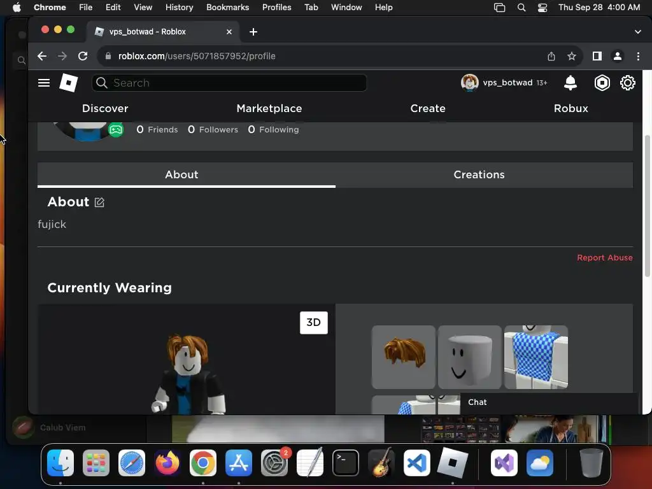Open the Following count link
The image size is (652, 489).
273,130
